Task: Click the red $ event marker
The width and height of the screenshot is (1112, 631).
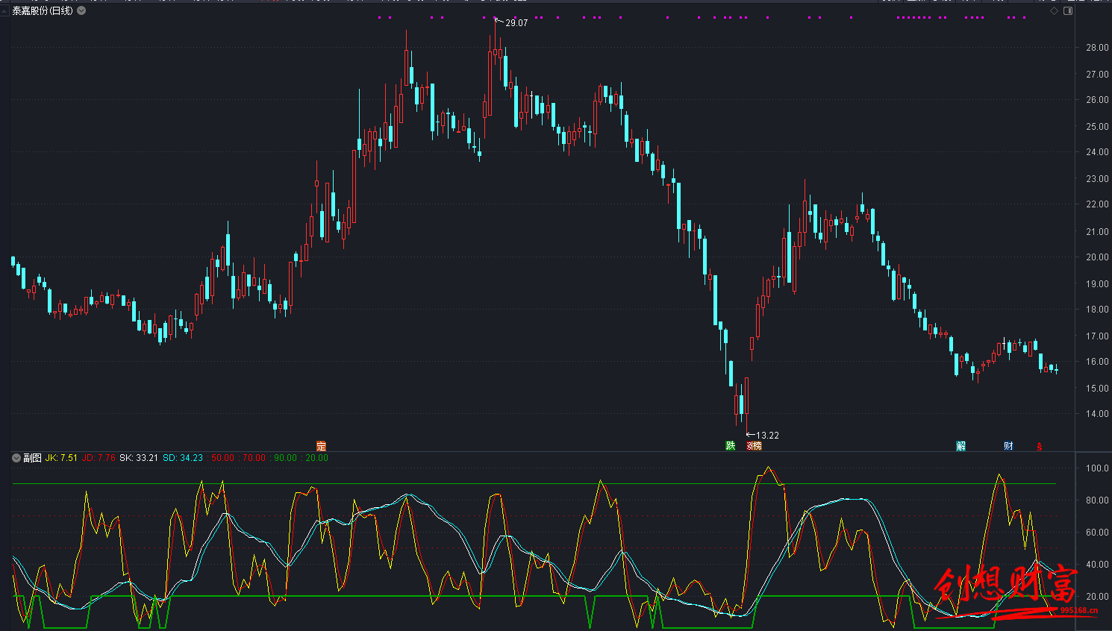Action: tap(1039, 447)
